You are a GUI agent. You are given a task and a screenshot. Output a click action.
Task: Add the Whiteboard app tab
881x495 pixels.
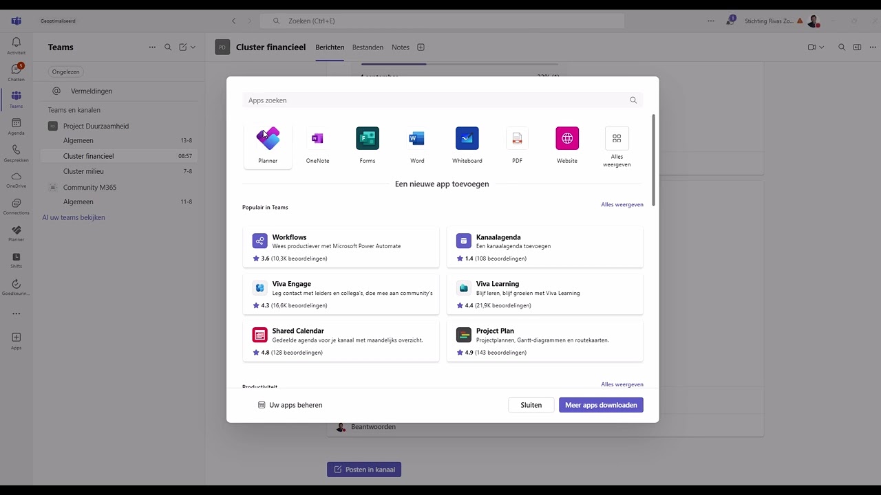click(x=467, y=146)
